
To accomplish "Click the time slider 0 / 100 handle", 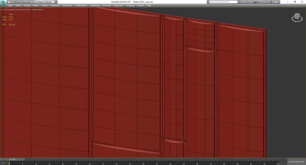I will tap(12, 159).
